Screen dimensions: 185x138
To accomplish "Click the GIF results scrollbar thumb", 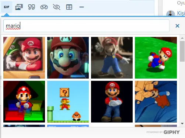I will (182, 51).
